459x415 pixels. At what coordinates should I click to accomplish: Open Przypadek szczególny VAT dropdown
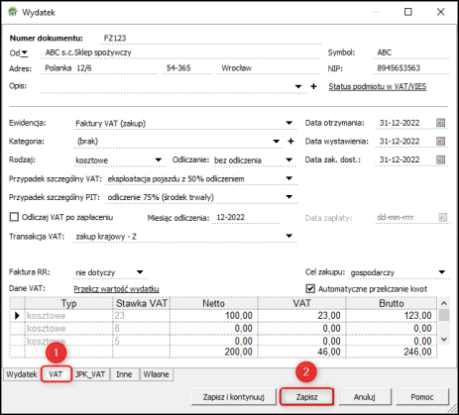point(289,178)
